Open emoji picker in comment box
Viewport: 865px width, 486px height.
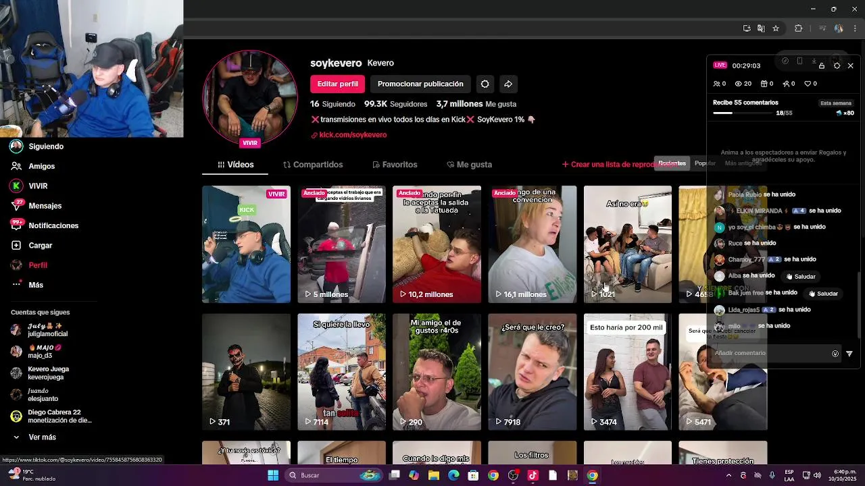pos(835,354)
